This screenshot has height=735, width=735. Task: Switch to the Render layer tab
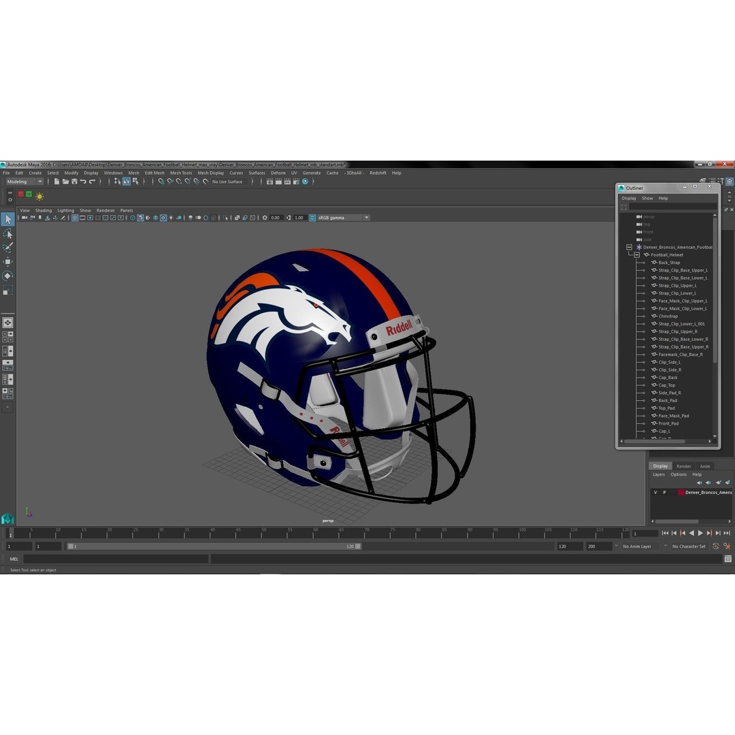coord(683,466)
